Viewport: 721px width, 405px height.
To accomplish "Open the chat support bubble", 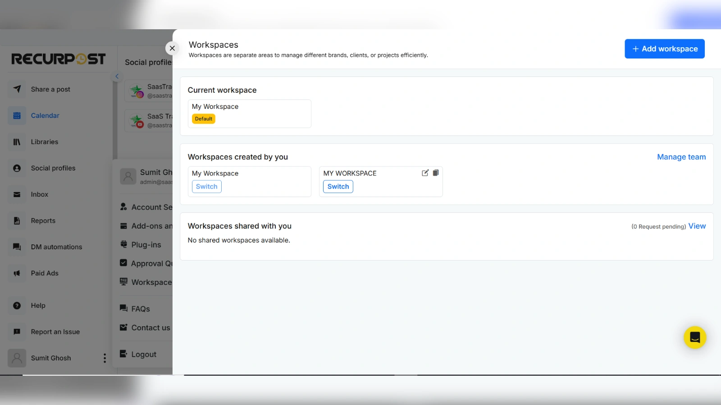I will coord(694,337).
